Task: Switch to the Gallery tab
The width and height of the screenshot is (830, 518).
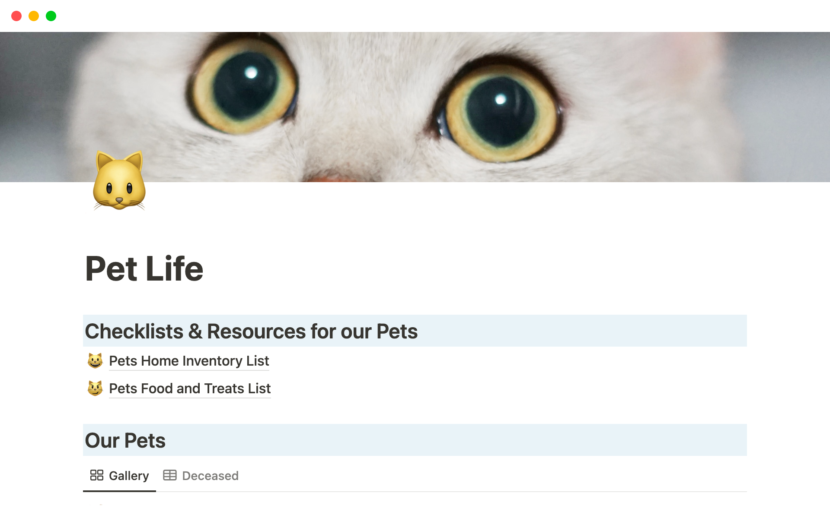Action: tap(128, 476)
